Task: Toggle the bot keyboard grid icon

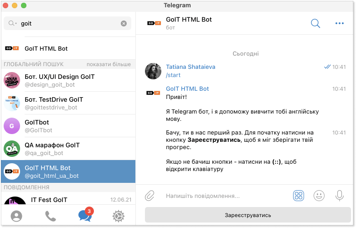Action: click(x=298, y=196)
